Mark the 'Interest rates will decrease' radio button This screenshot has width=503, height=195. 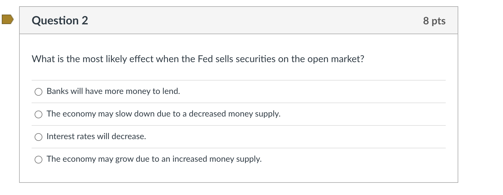tap(38, 137)
